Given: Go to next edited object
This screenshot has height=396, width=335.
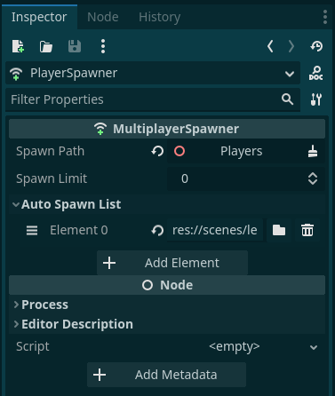Looking at the screenshot, I should coord(291,46).
